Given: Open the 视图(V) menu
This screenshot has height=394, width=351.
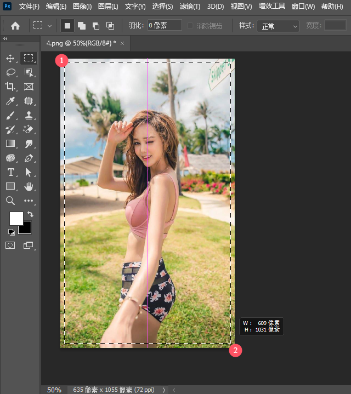Looking at the screenshot, I should (x=241, y=6).
